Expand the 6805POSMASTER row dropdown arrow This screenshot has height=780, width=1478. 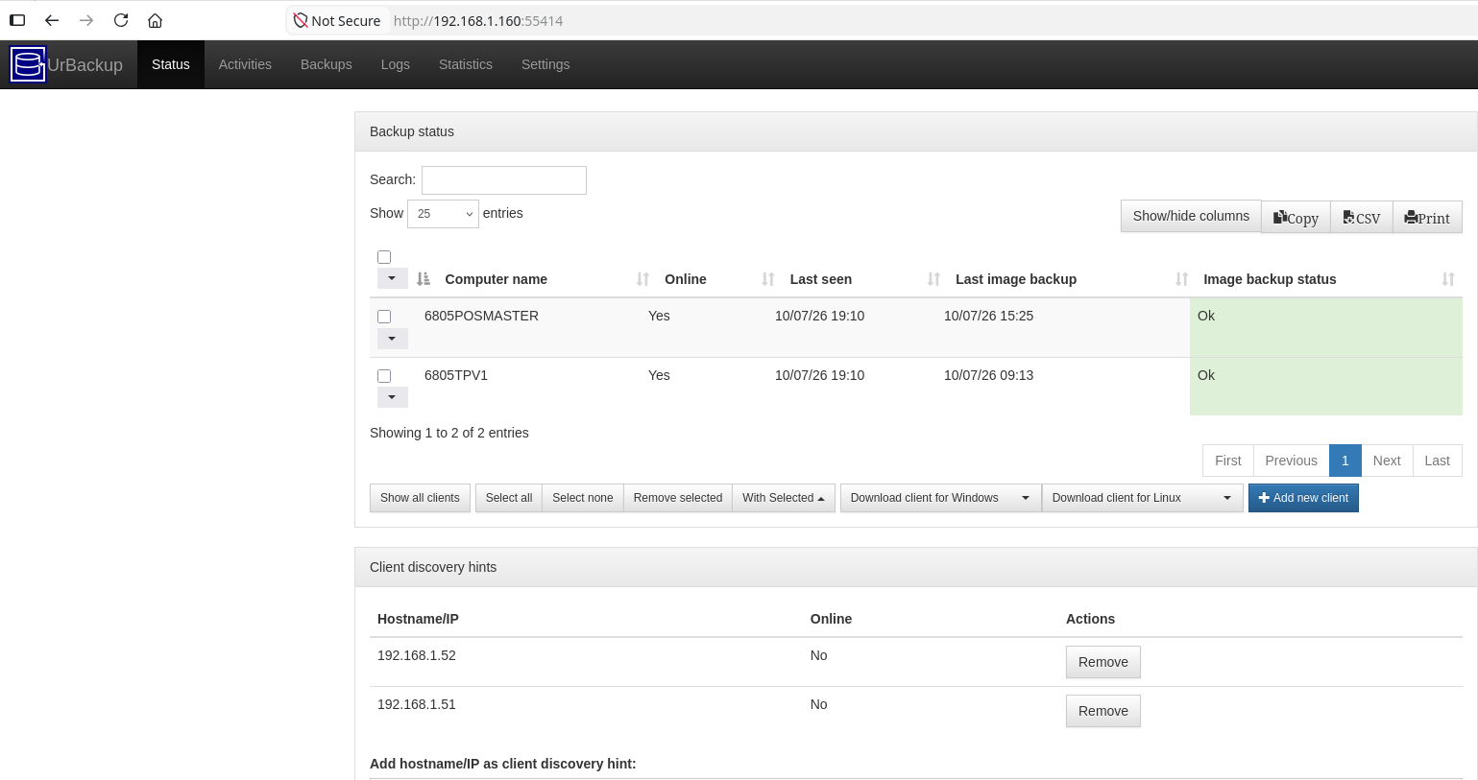pyautogui.click(x=392, y=338)
